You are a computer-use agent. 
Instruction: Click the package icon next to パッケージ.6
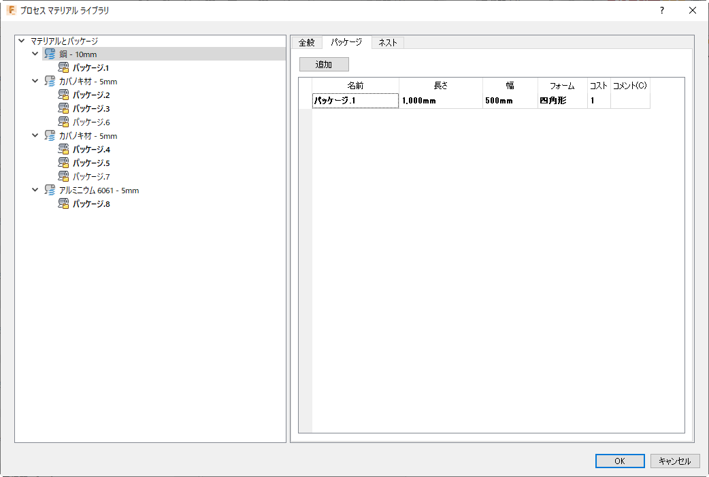[x=63, y=122]
